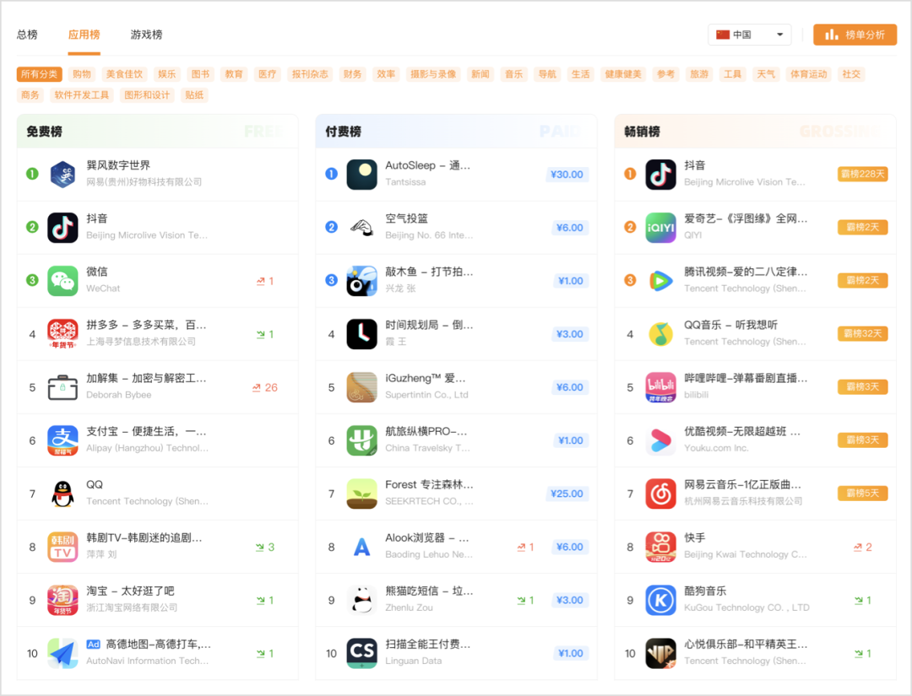Click the 酷狗音乐 K icon
912x696 pixels.
[660, 600]
